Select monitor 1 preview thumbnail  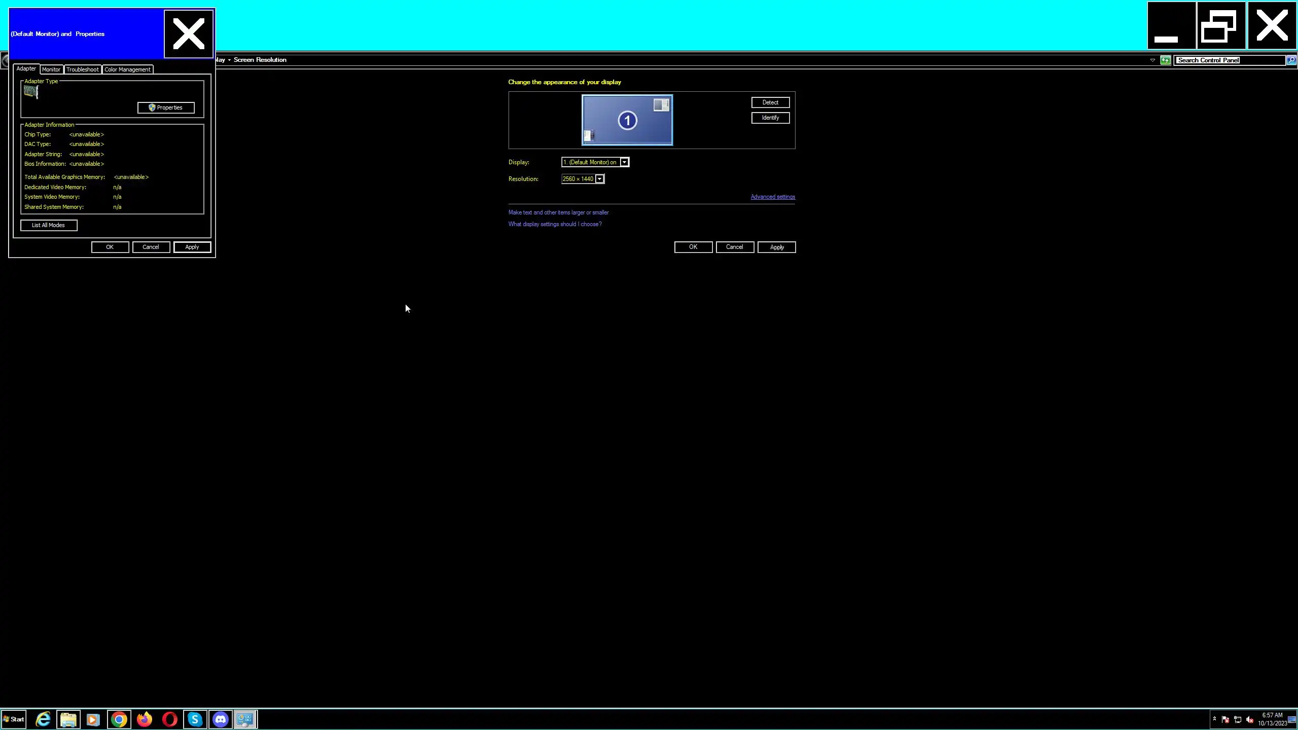pos(627,120)
